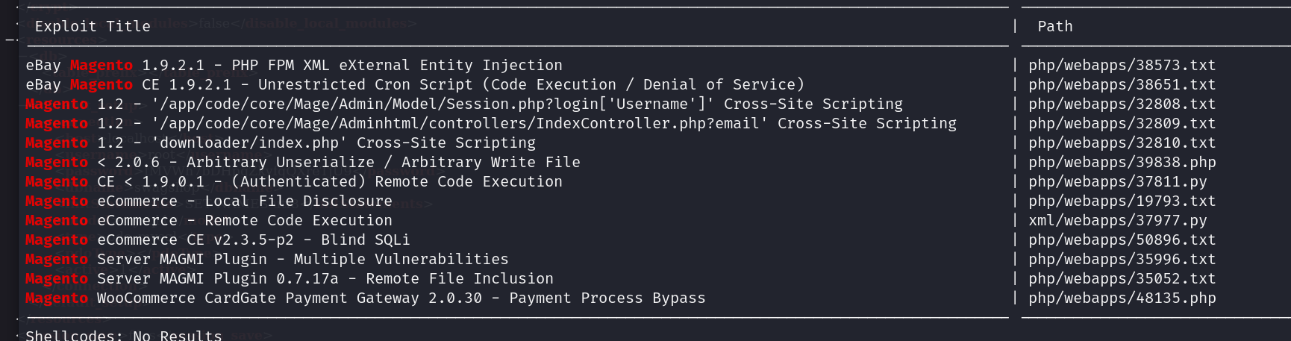Click the IndexController.php Cross-Site Scripting entry
The image size is (1291, 341).
point(490,124)
